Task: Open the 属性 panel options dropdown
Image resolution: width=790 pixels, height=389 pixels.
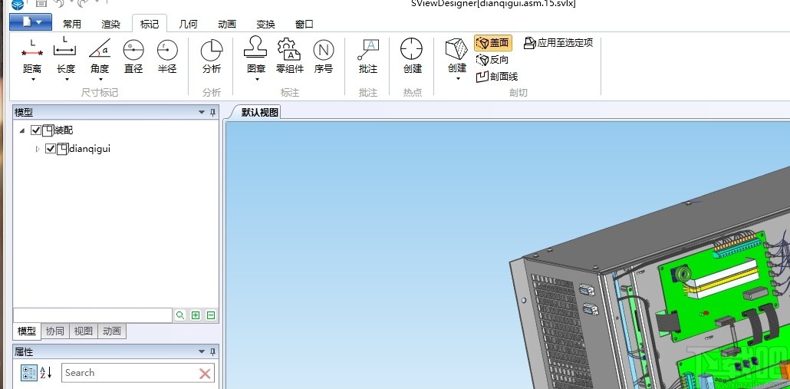Action: [x=202, y=351]
